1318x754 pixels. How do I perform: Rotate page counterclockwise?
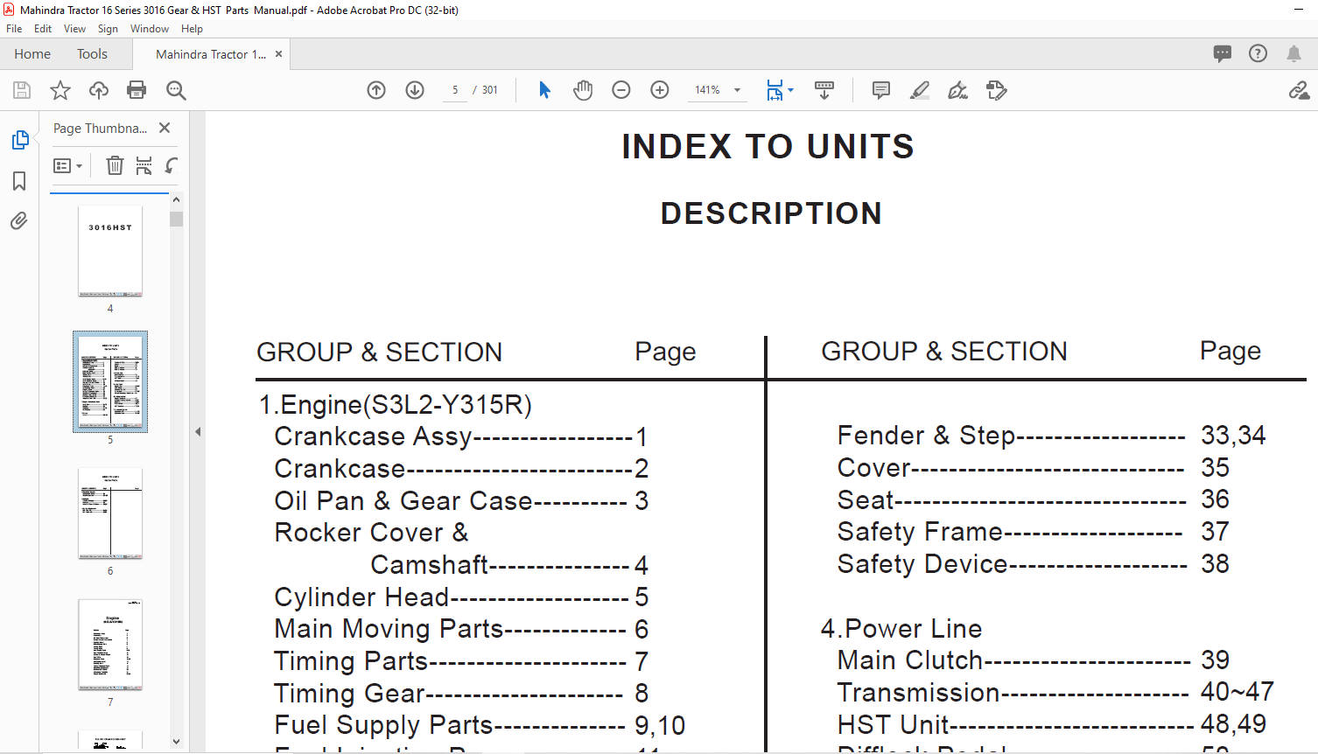coord(172,165)
